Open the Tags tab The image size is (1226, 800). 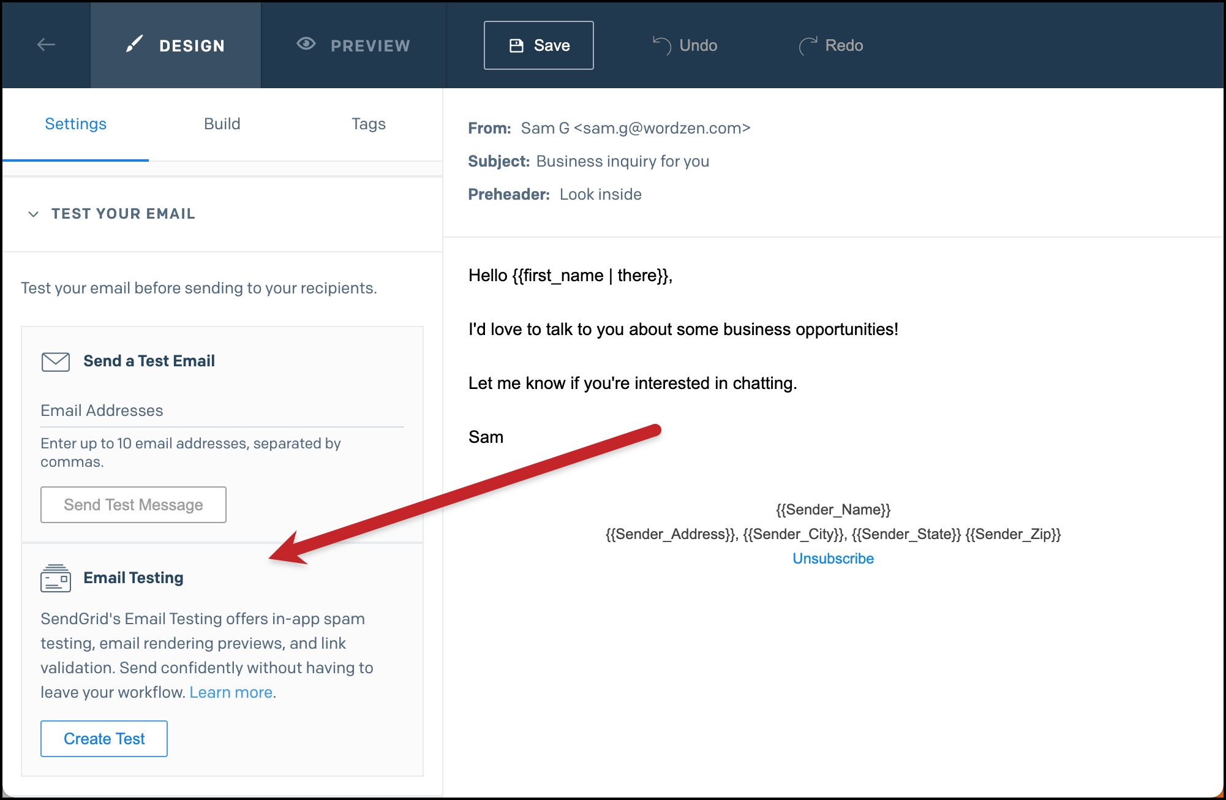pos(369,124)
